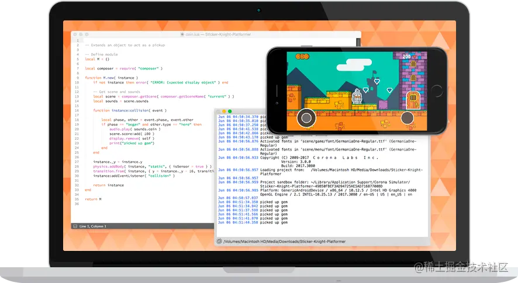Click the coin.lua — Sticker-Knight-Platformer window title
This screenshot has height=283, width=518.
(218, 34)
